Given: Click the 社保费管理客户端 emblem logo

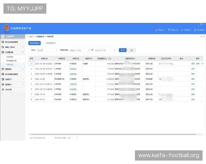Looking at the screenshot, I should click(6, 28).
